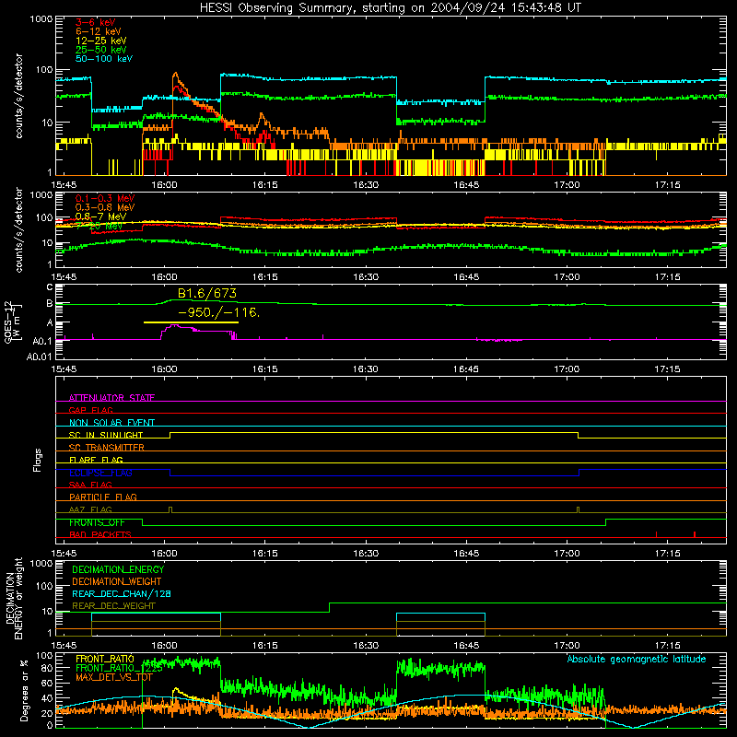
Task: Select the 12-25 keV legend label
Action: 101,41
